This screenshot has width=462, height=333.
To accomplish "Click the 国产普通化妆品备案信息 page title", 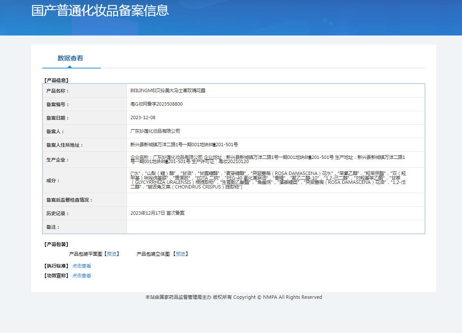I will [100, 11].
